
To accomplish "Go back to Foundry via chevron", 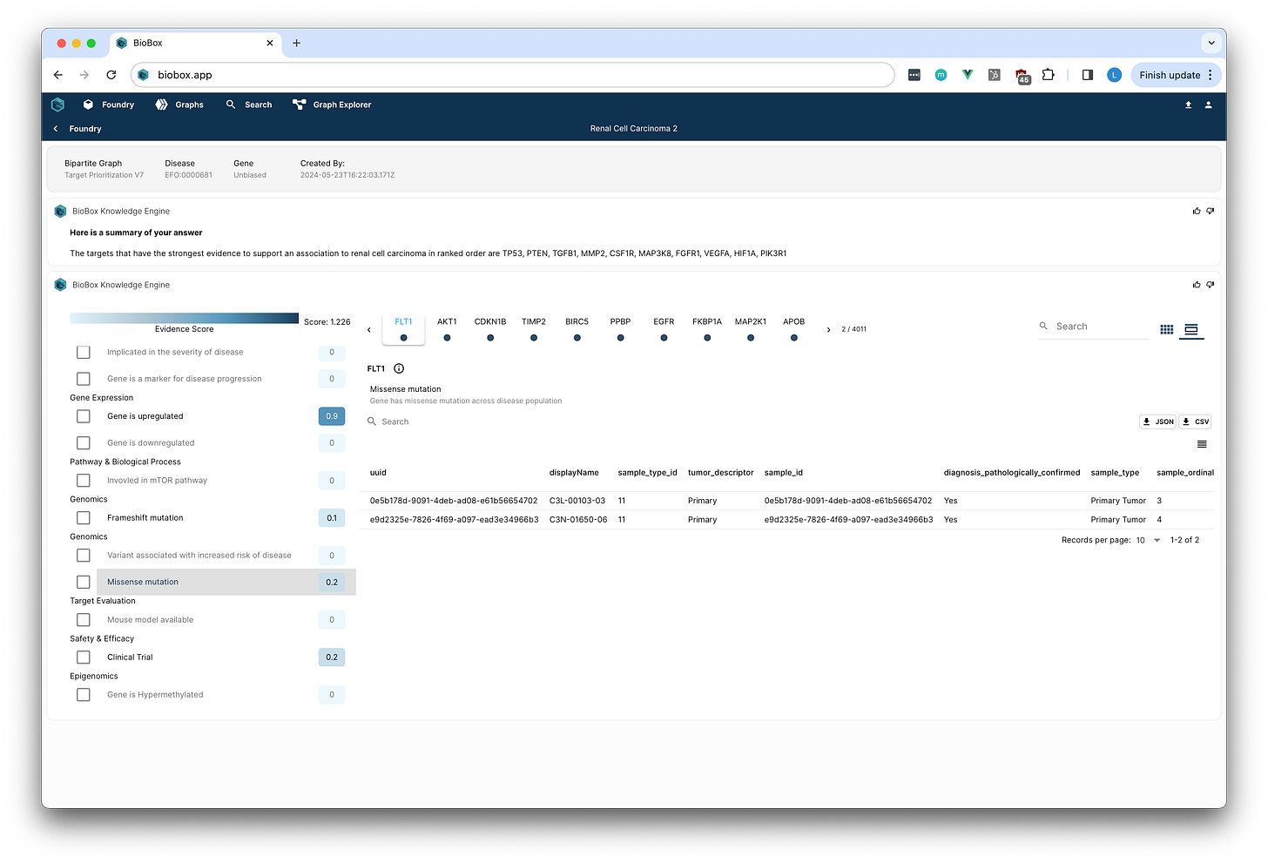I will tap(56, 129).
